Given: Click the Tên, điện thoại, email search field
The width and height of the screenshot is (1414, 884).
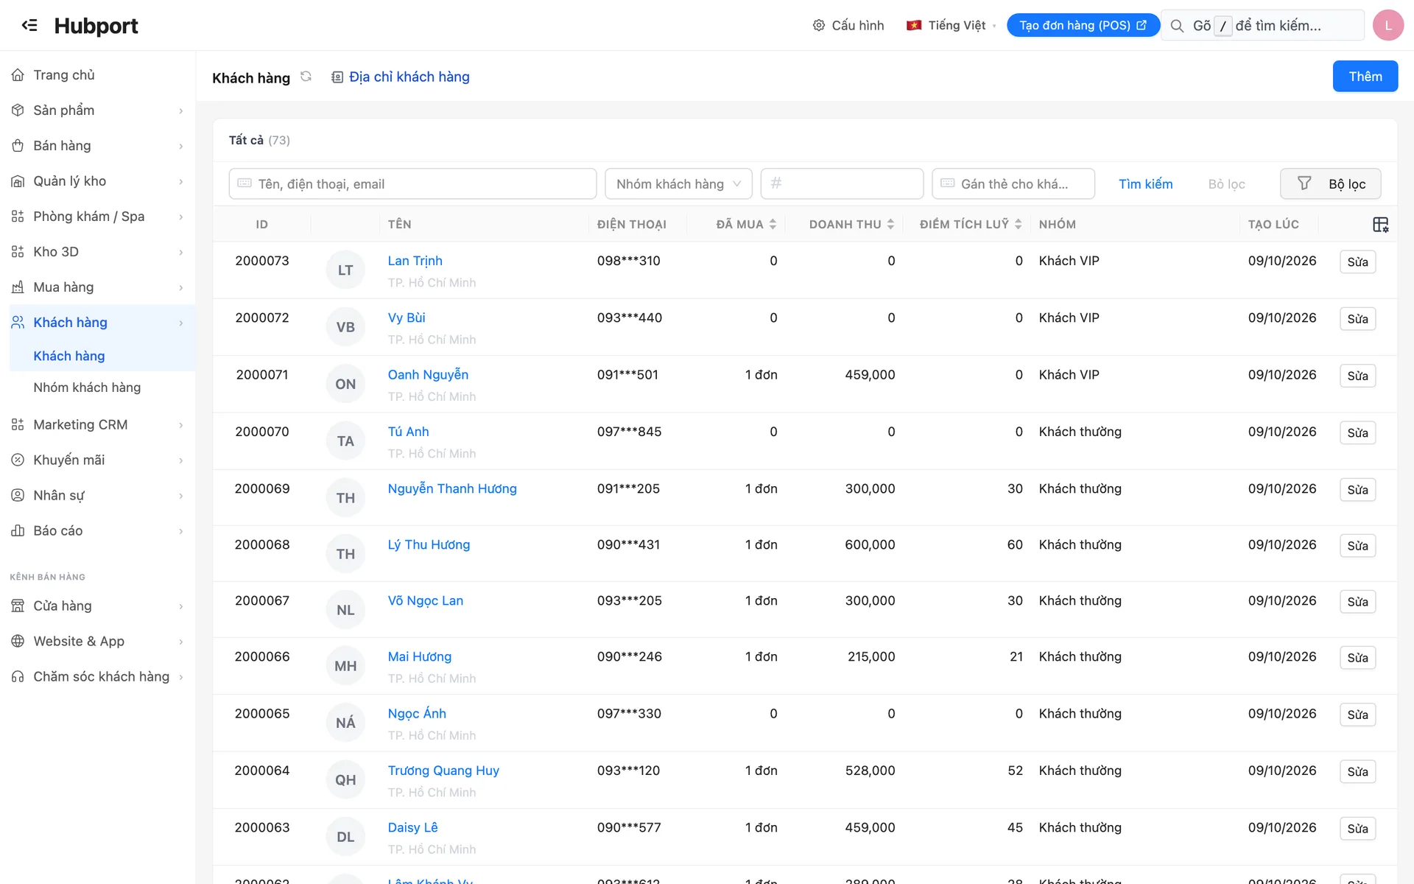Looking at the screenshot, I should tap(412, 184).
